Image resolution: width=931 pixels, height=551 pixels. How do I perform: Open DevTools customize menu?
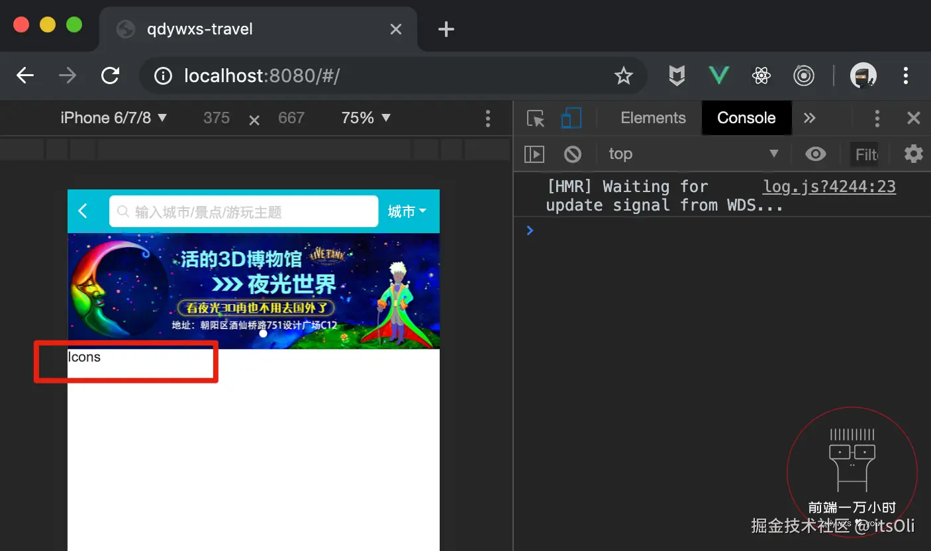click(877, 119)
